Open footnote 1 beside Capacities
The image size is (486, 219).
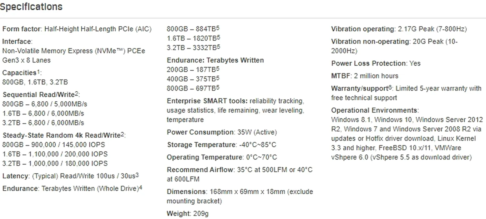tap(38, 72)
